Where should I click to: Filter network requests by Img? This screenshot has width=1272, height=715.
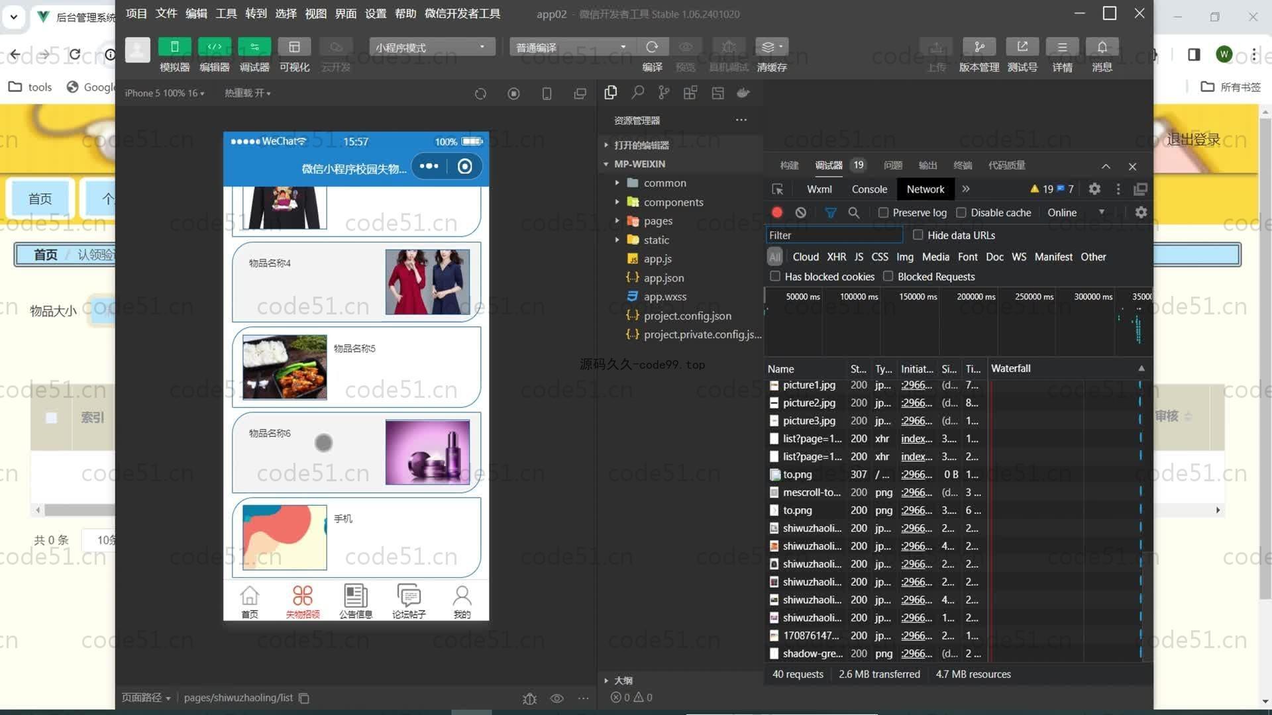904,257
